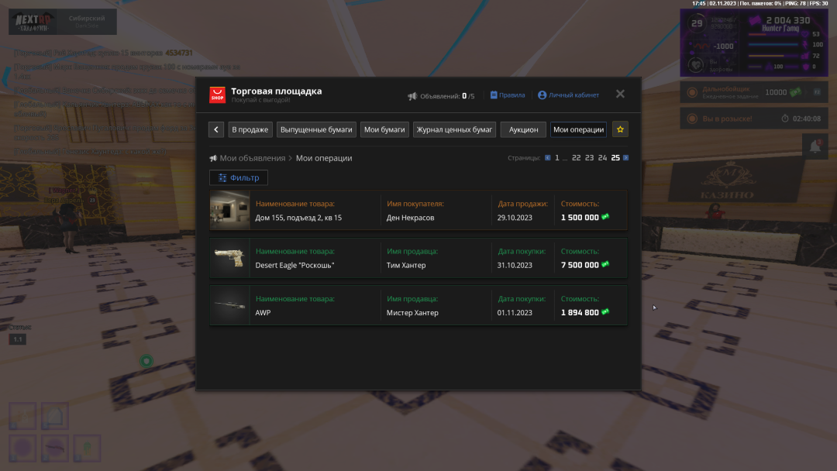Click the red SHOP logo icon
Viewport: 837px width, 471px height.
(x=217, y=95)
